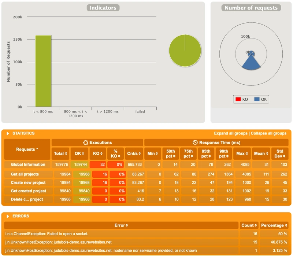Sort errors by Count column

(249, 225)
